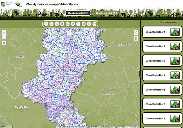The height and width of the screenshot is (128, 183).
Task: Select 'Obwód łowiecki nr 7' card
Action: 162,118
